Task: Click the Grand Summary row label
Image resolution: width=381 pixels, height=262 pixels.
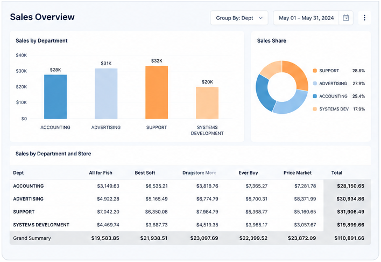Action: click(32, 238)
